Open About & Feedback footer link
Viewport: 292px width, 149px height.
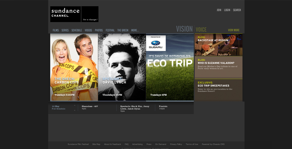tap(112, 144)
